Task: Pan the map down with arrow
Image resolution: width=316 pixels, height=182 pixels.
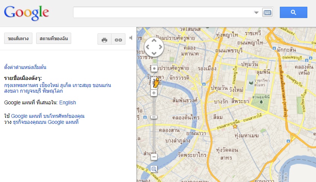Action: pos(154,53)
